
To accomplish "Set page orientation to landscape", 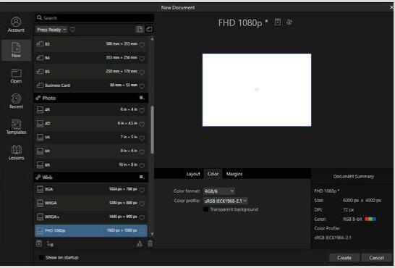I will point(149,29).
